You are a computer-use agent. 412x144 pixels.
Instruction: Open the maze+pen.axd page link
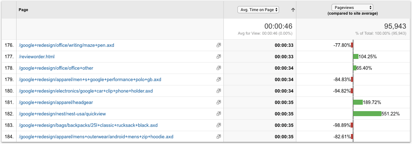point(66,45)
